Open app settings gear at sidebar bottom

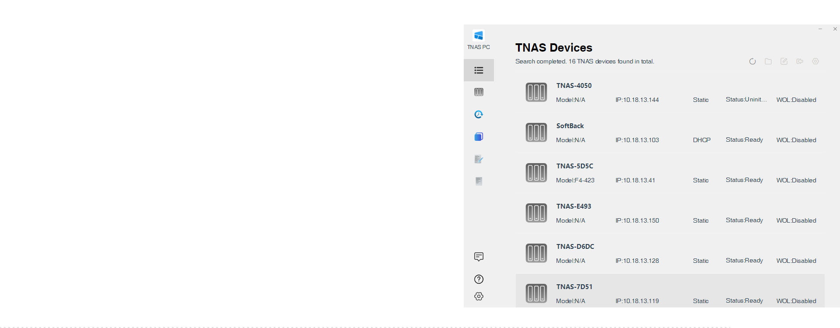click(x=479, y=297)
